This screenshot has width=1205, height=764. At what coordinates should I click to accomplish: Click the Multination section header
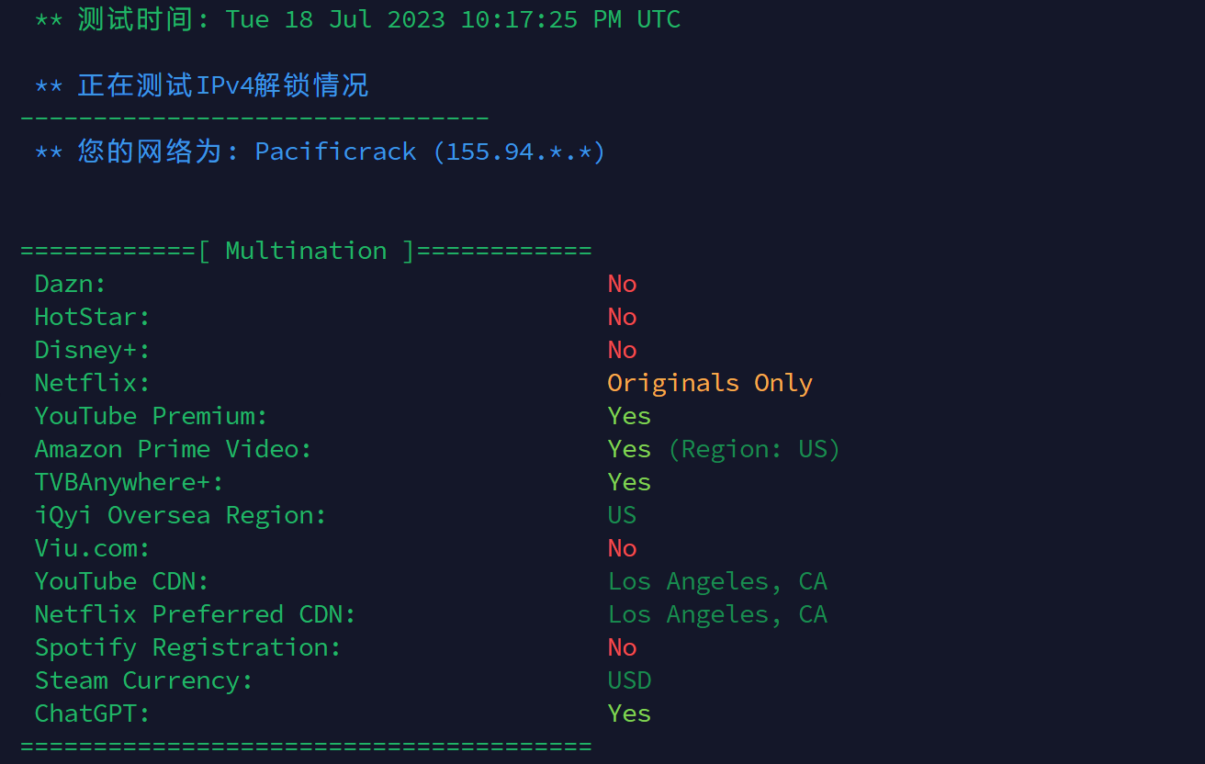(306, 251)
